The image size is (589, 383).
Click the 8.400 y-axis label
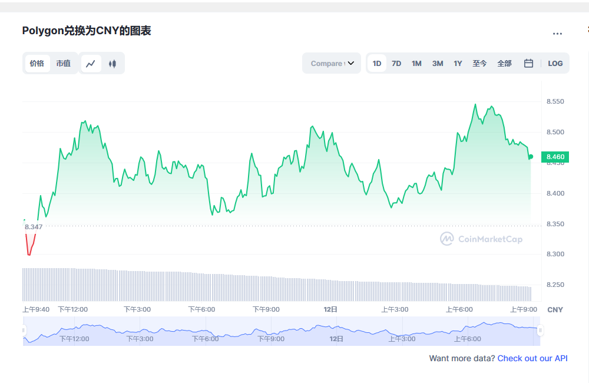(x=555, y=194)
